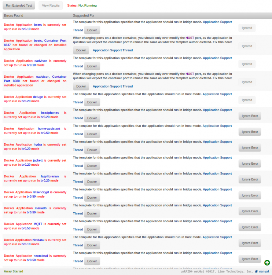This screenshot has width=272, height=275.
Task: Click Docker button in headphones row
Action: tap(92, 118)
